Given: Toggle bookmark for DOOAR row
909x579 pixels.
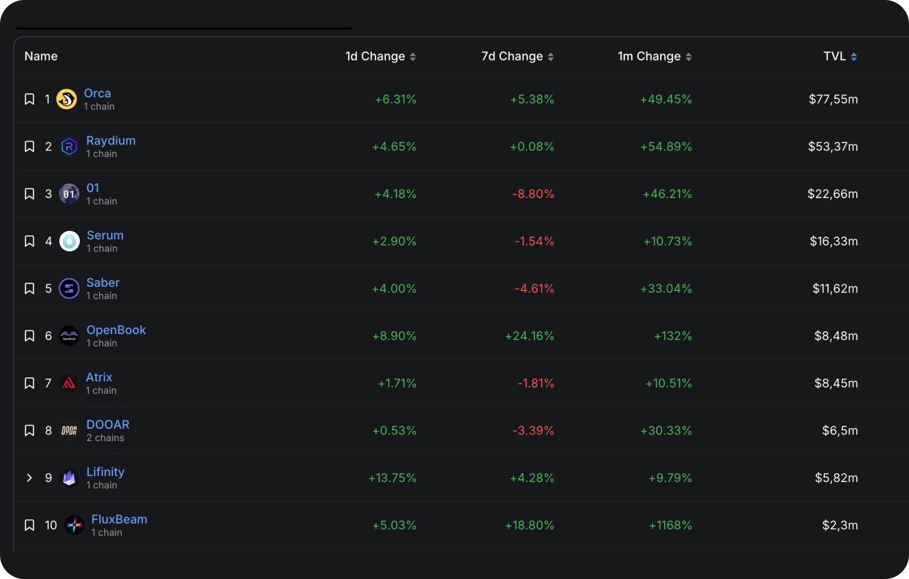Looking at the screenshot, I should coord(29,430).
